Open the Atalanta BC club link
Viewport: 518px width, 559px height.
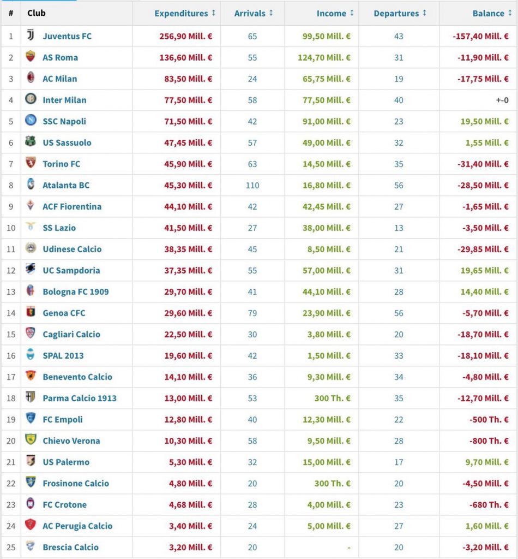tap(66, 186)
